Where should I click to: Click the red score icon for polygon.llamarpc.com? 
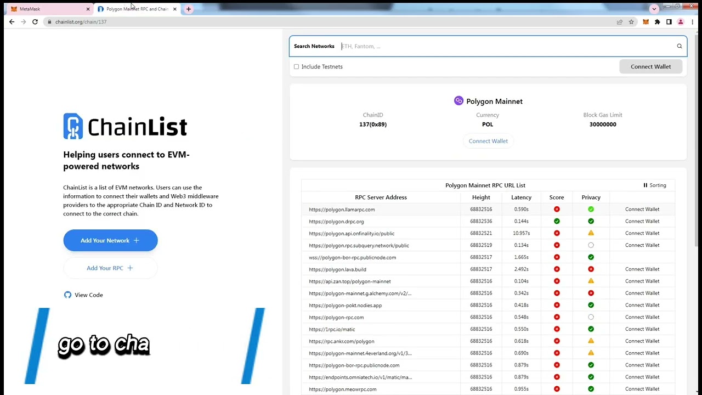point(557,209)
